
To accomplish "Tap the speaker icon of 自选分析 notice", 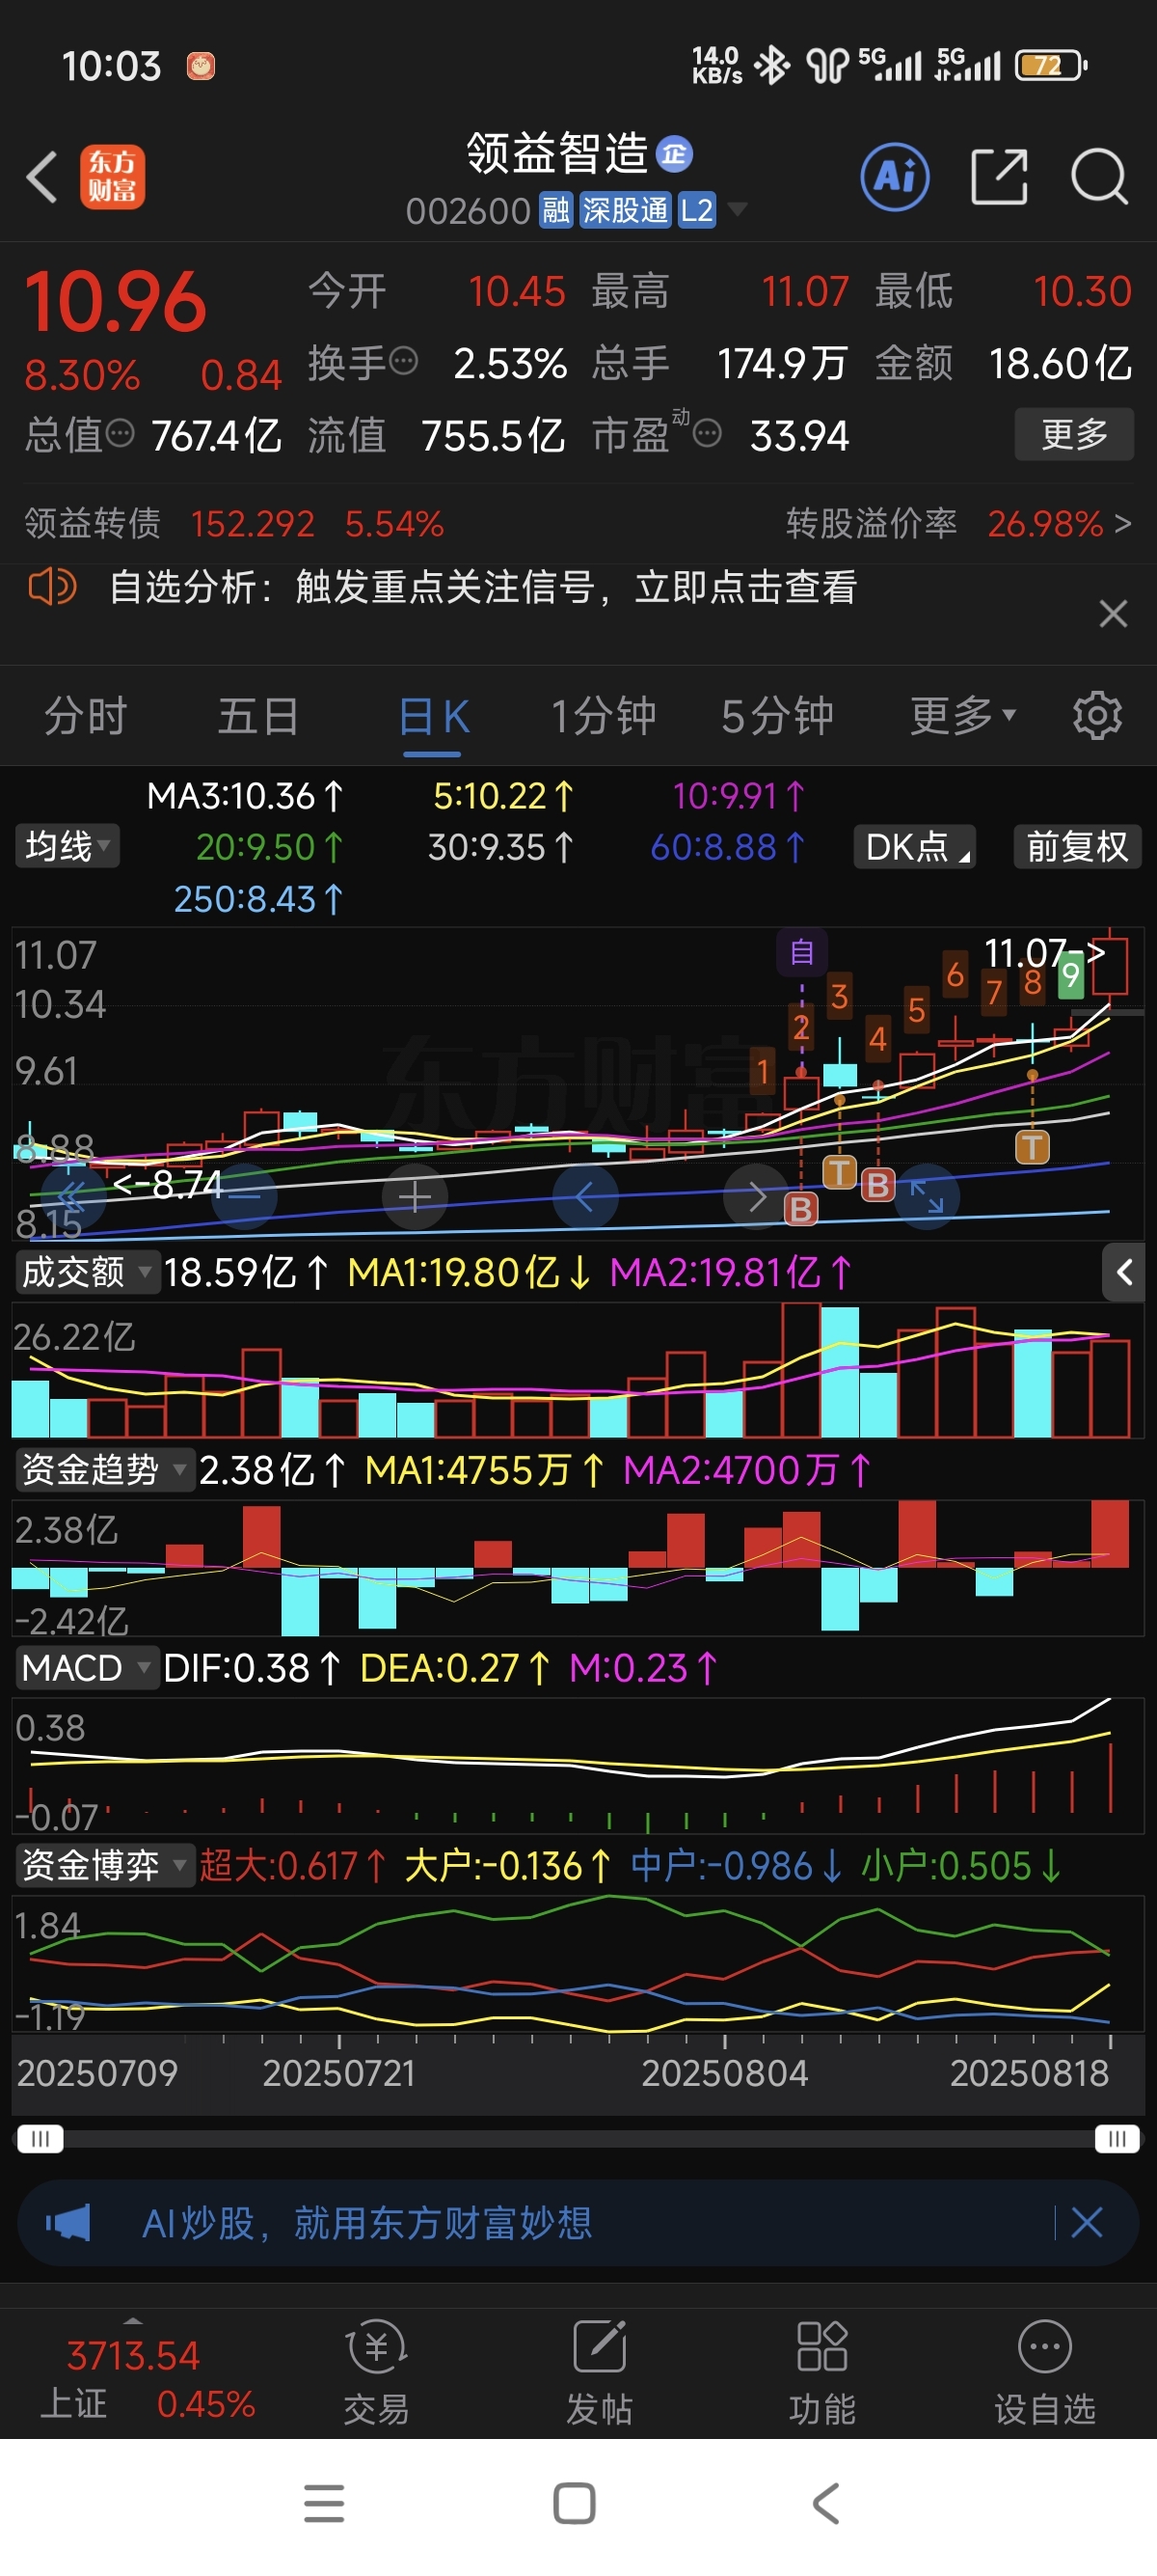I will 52,586.
